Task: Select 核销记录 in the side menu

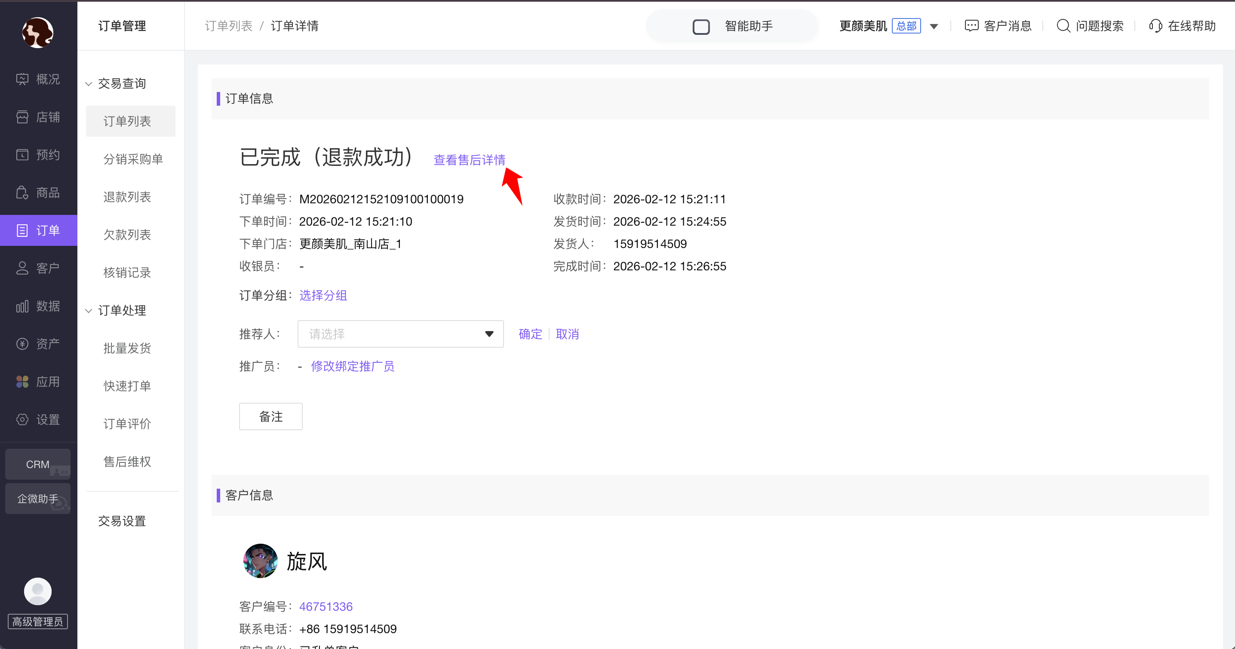Action: (127, 273)
